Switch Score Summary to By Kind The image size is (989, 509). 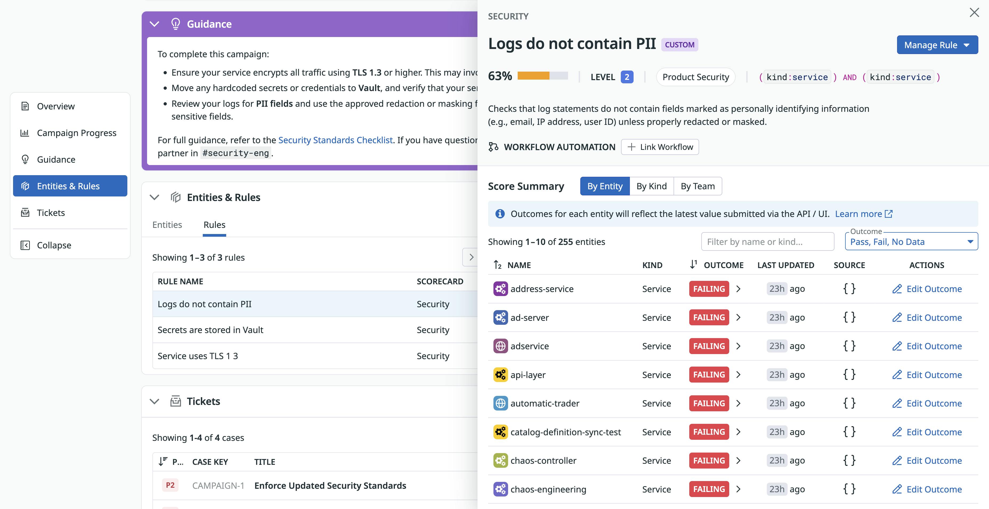(x=651, y=186)
